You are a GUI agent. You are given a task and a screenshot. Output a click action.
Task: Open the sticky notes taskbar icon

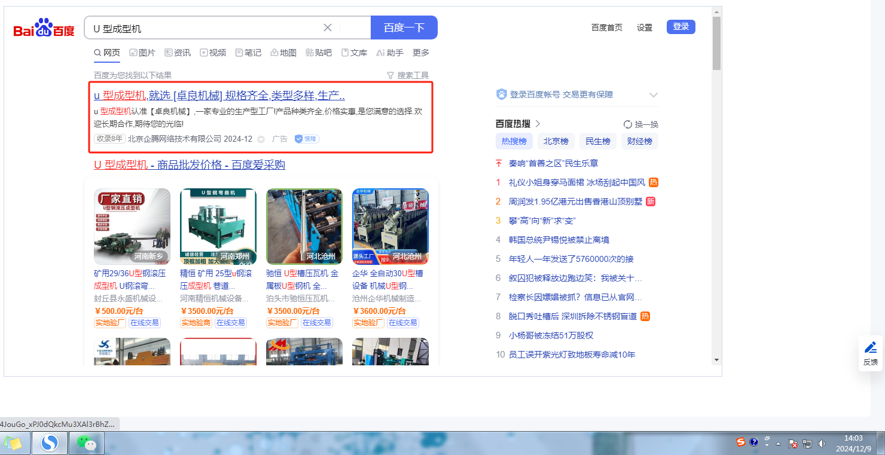tap(13, 443)
